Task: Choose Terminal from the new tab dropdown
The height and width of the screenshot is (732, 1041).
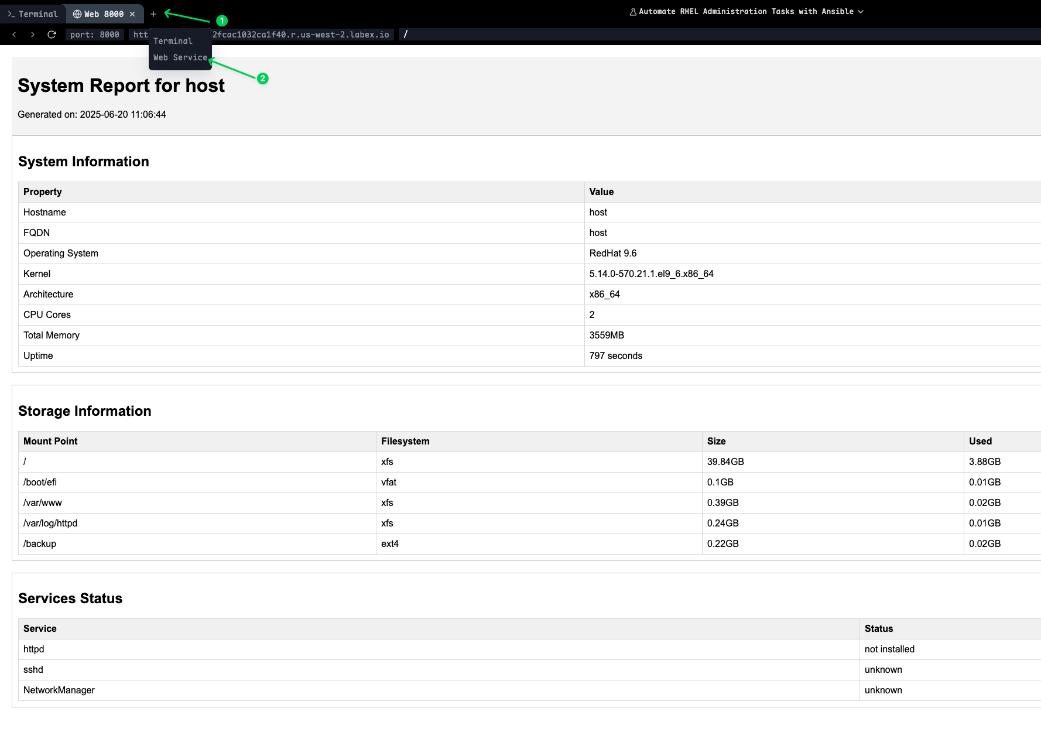Action: tap(172, 41)
